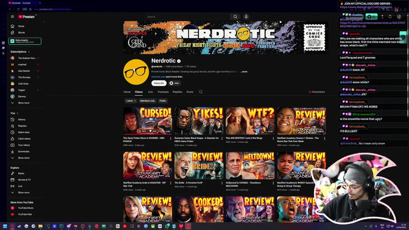
Task: Open Shorts from the sidebar
Action: point(25,33)
